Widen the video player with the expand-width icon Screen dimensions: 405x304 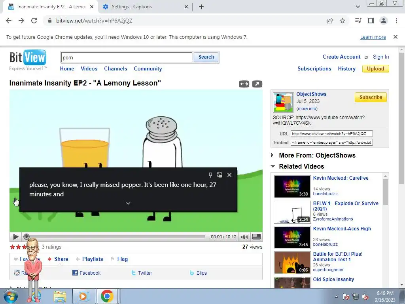(x=244, y=84)
